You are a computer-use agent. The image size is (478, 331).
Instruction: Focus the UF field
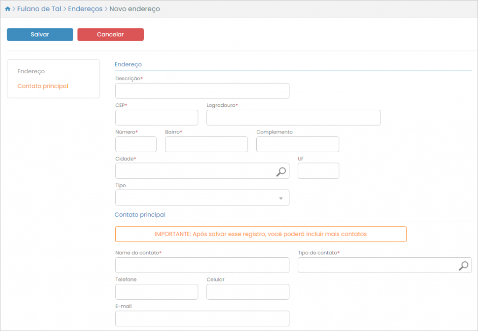[x=318, y=171]
